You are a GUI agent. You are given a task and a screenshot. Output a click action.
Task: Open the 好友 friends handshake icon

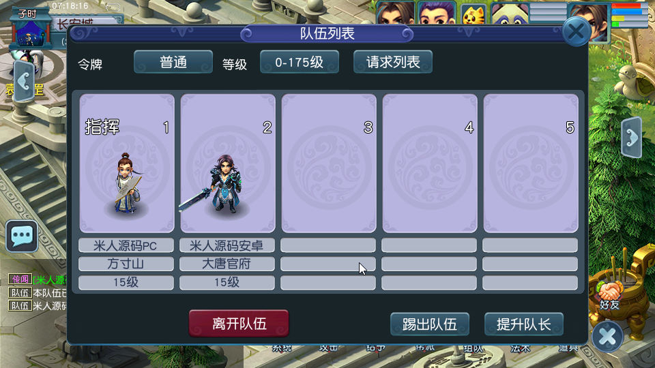click(609, 295)
